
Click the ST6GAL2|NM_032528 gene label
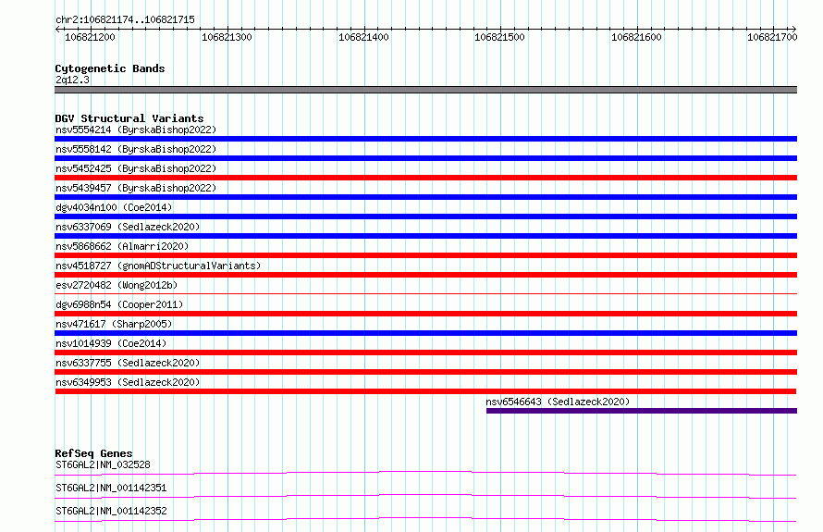click(103, 464)
